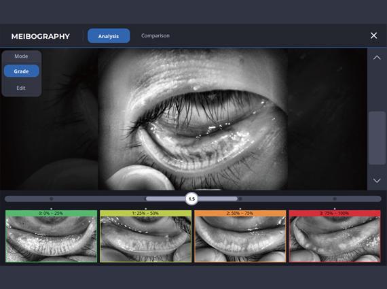Click the vertical scrollbar thumb on the right
The image size is (387, 289).
click(x=377, y=138)
